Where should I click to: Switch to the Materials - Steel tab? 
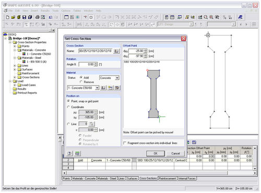pyautogui.click(x=107, y=178)
